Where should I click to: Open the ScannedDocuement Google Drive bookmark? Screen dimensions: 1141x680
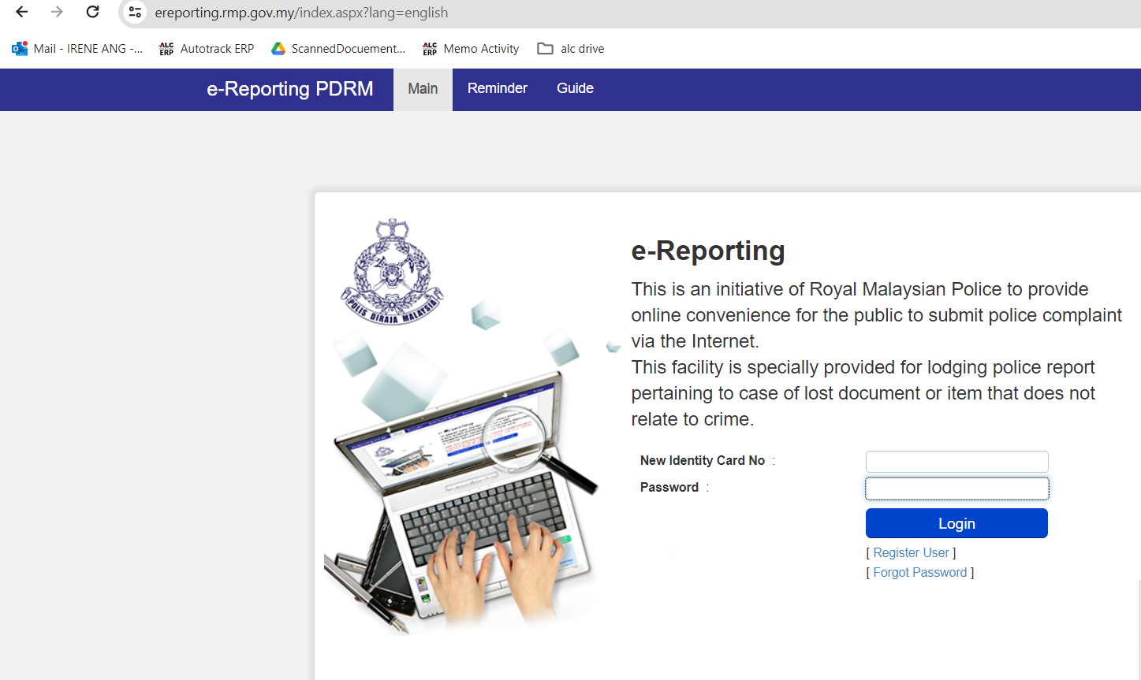click(x=338, y=49)
